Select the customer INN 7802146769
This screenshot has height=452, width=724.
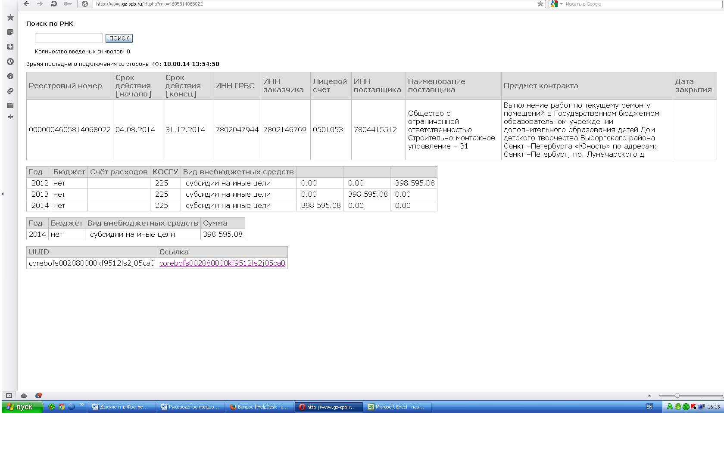point(285,130)
